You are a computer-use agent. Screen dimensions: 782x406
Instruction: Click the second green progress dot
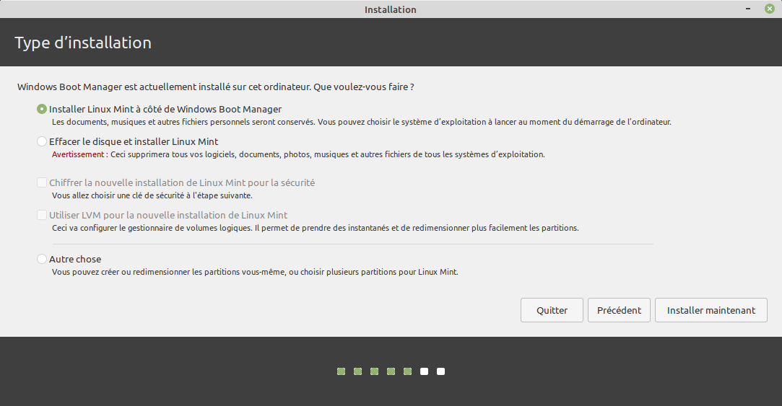(x=357, y=371)
